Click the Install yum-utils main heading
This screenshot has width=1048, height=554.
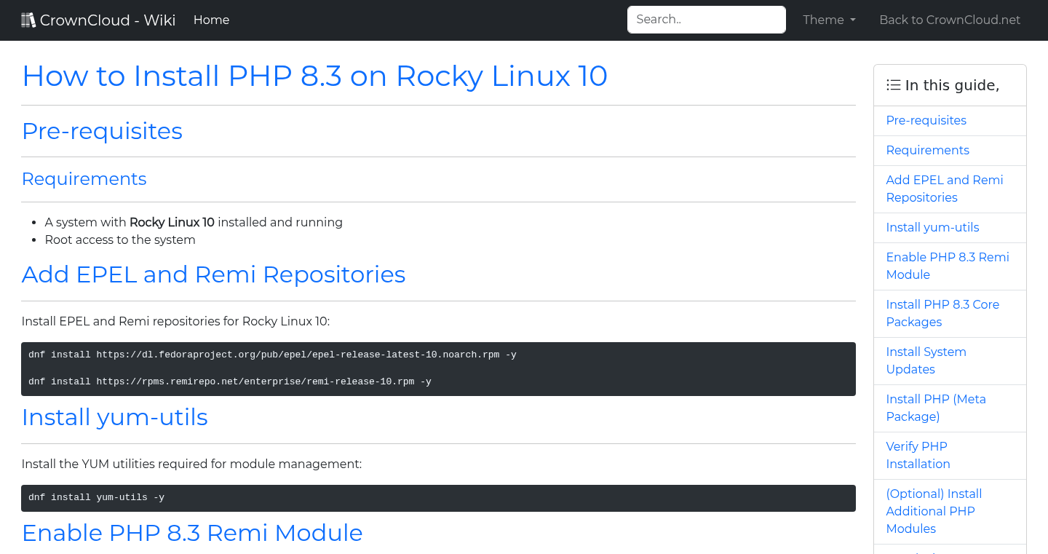tap(115, 417)
